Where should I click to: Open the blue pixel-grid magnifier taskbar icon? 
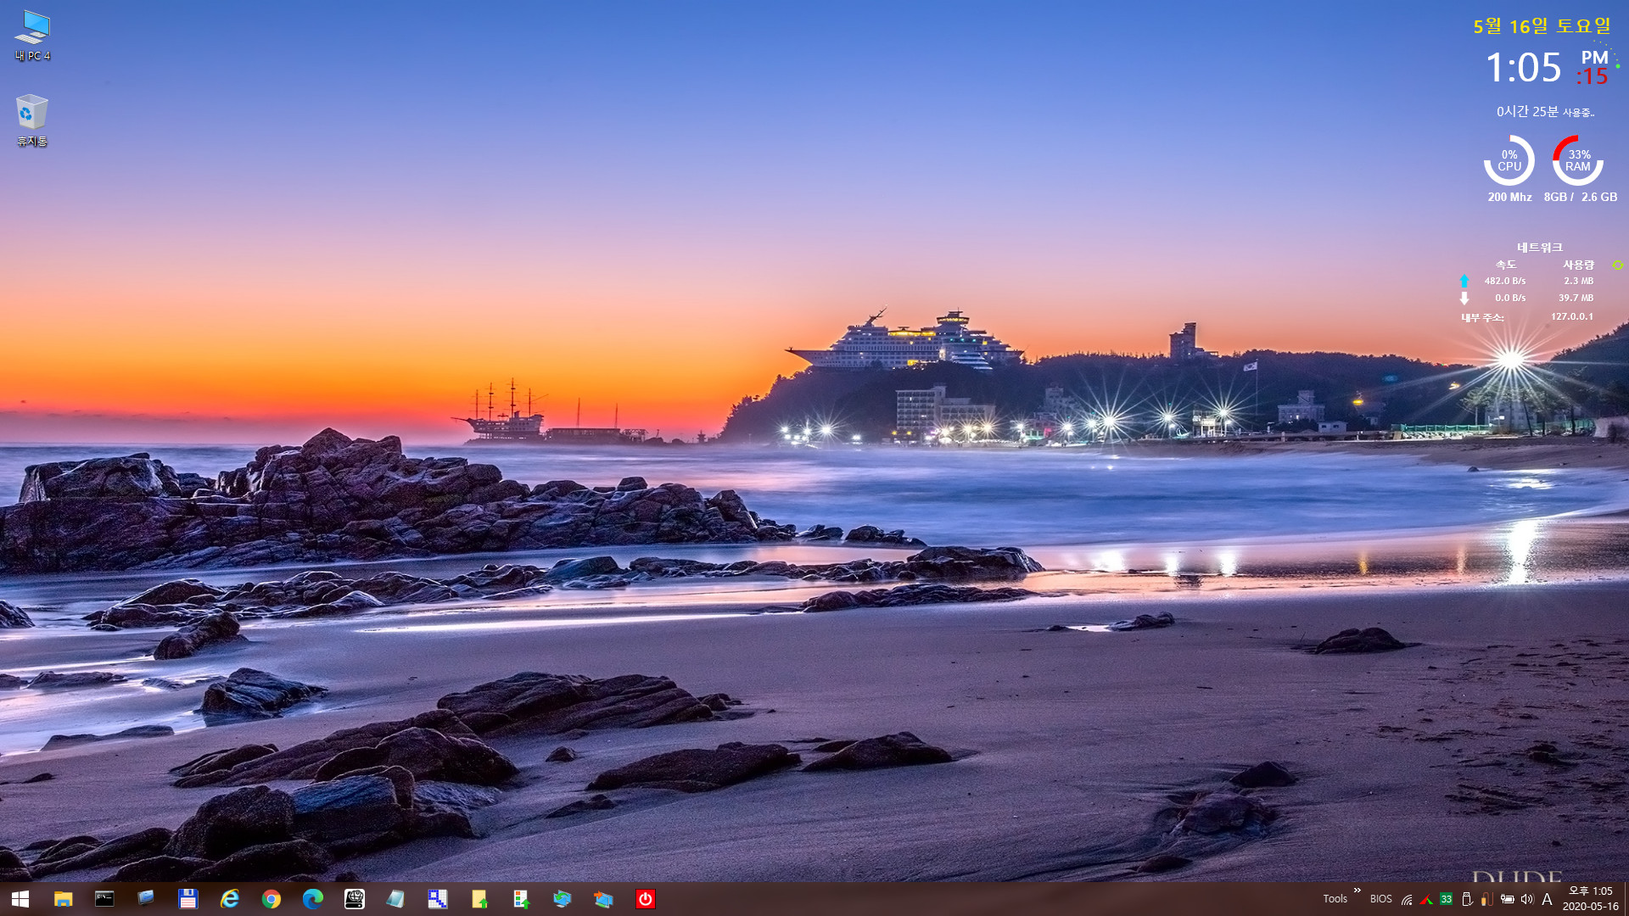click(437, 899)
